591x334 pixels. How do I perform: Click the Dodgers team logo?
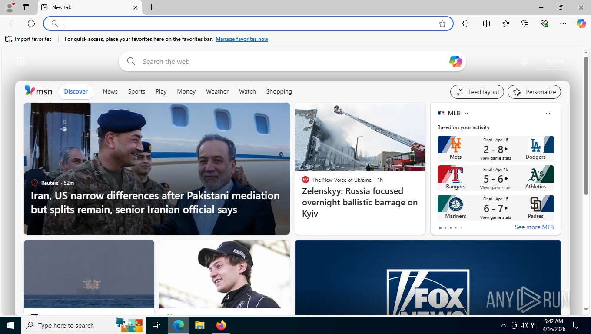[535, 145]
